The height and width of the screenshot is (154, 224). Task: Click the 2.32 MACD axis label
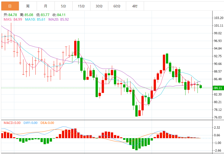[x=217, y=127]
